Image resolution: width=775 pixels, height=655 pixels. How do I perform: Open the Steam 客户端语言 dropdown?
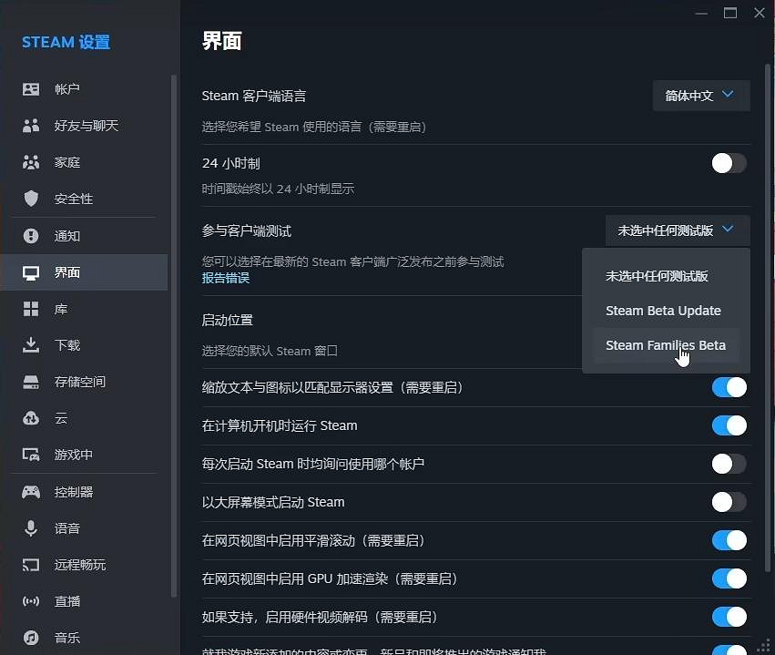[x=700, y=95]
